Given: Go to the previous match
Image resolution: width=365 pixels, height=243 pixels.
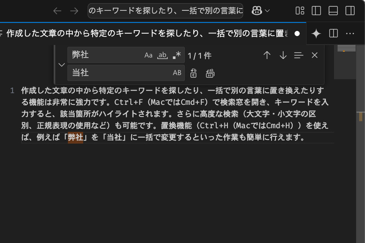Looking at the screenshot, I should pyautogui.click(x=267, y=55).
